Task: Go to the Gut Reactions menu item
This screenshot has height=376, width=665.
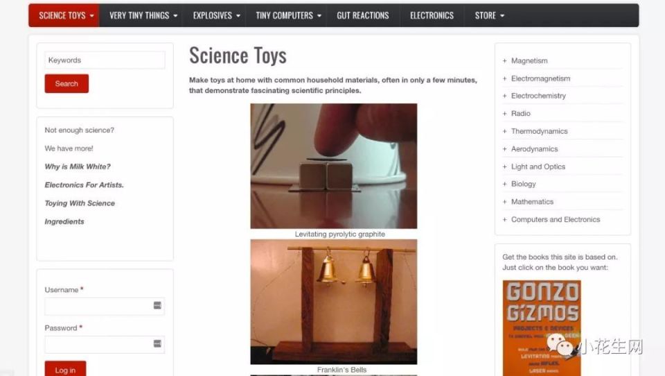Action: [363, 15]
